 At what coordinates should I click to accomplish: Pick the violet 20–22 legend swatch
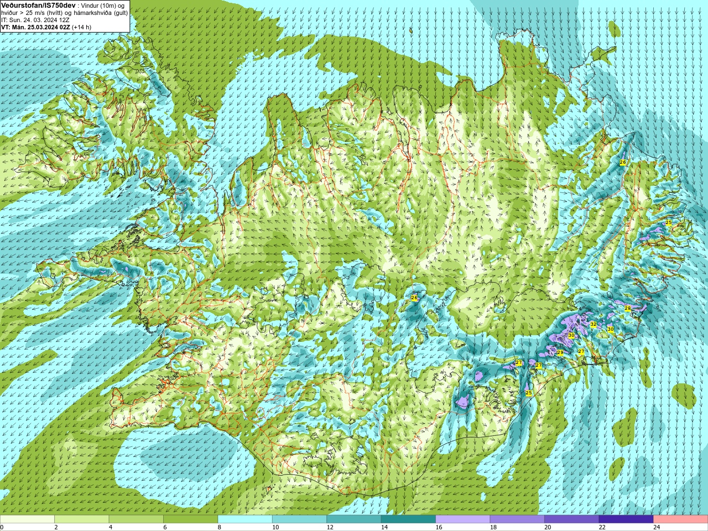point(572,519)
